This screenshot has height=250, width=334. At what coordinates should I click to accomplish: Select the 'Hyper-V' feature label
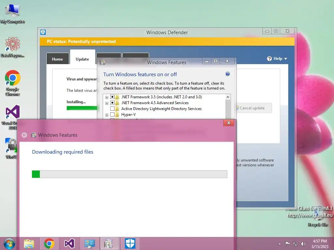[x=129, y=115]
